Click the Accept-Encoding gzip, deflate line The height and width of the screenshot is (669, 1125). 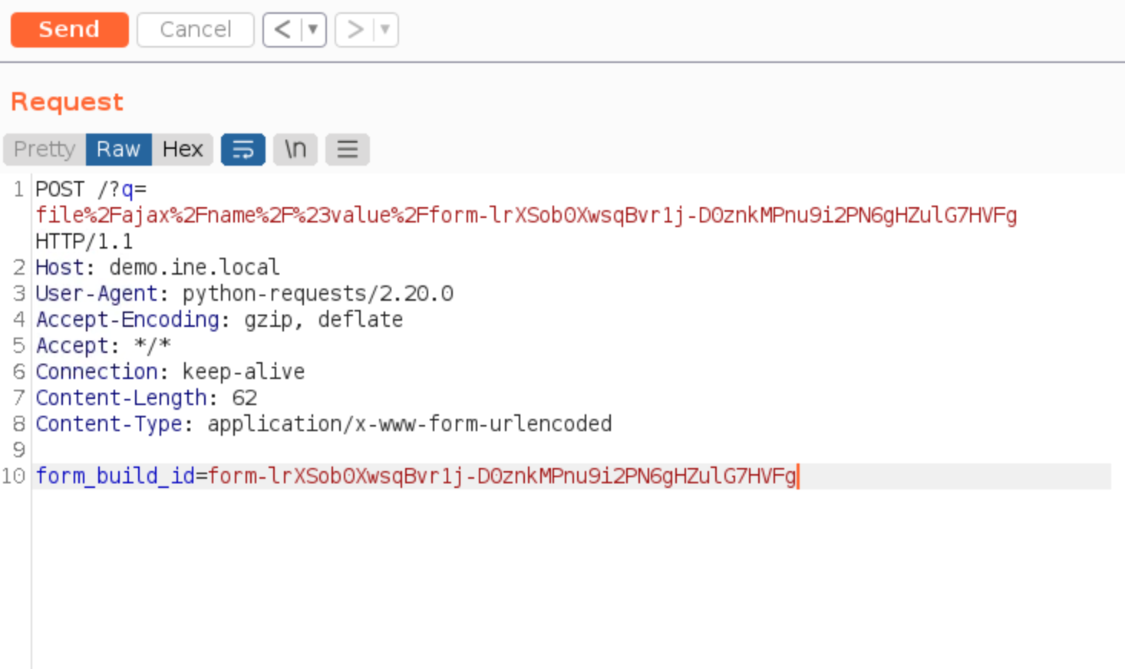pos(219,320)
